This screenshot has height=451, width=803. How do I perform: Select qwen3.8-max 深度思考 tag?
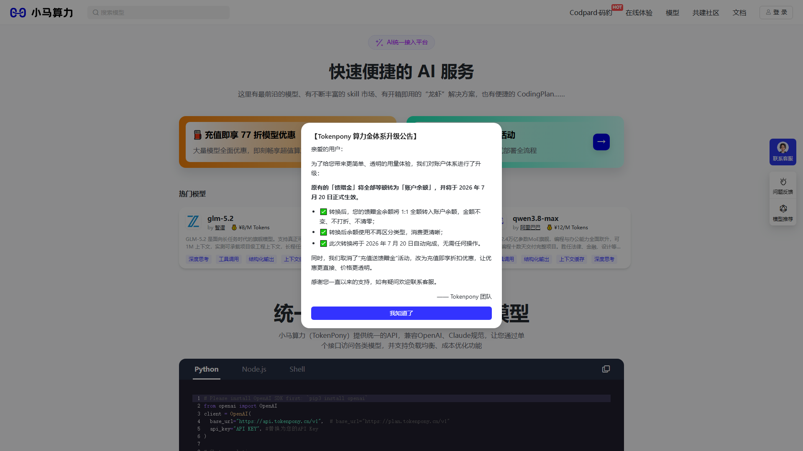[604, 259]
